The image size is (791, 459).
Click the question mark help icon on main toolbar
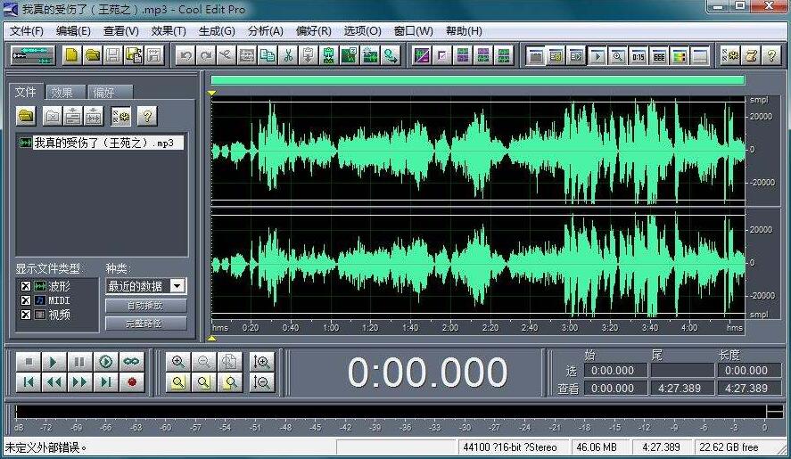[771, 55]
